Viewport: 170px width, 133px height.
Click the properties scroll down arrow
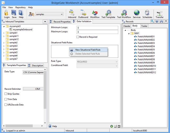[45, 123]
